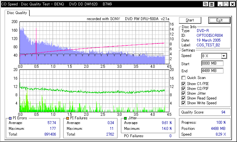Click the save floppy disk icon

coord(211,4)
